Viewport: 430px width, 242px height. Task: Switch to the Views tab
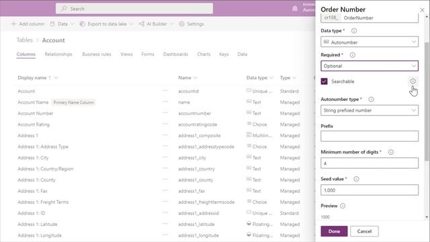point(126,54)
